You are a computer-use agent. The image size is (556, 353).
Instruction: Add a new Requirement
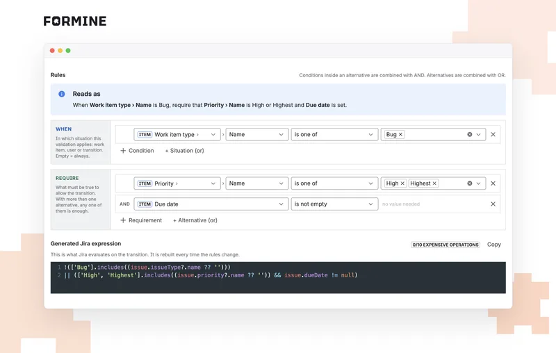tap(141, 220)
